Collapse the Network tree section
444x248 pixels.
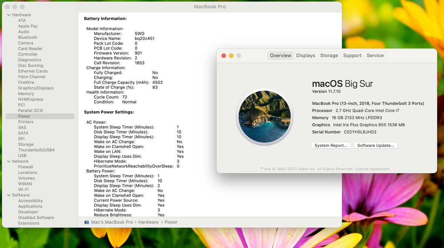(9, 162)
